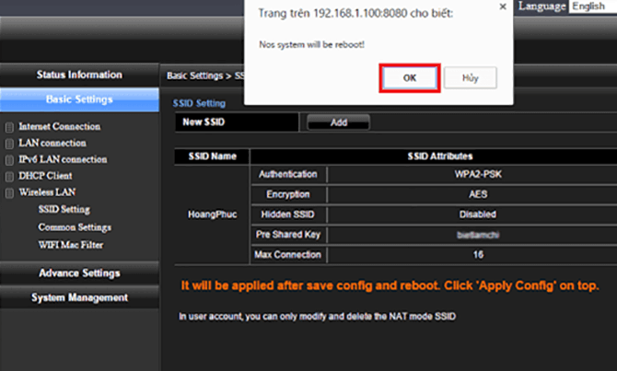This screenshot has height=371, width=617.
Task: Open the Language dropdown showing English
Action: tap(594, 6)
